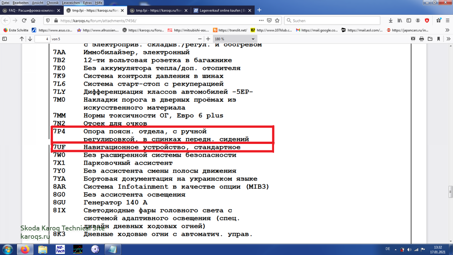Open new tab with plus button

[259, 10]
